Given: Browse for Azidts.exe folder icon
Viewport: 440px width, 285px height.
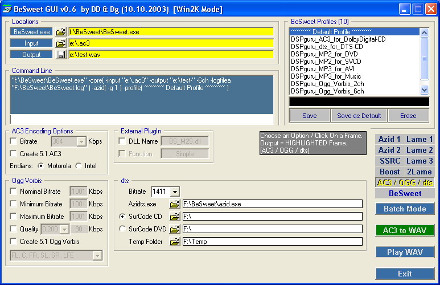Looking at the screenshot, I should 175,203.
